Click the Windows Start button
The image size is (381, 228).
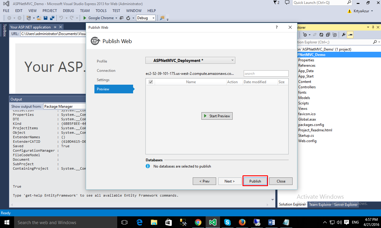point(7,222)
